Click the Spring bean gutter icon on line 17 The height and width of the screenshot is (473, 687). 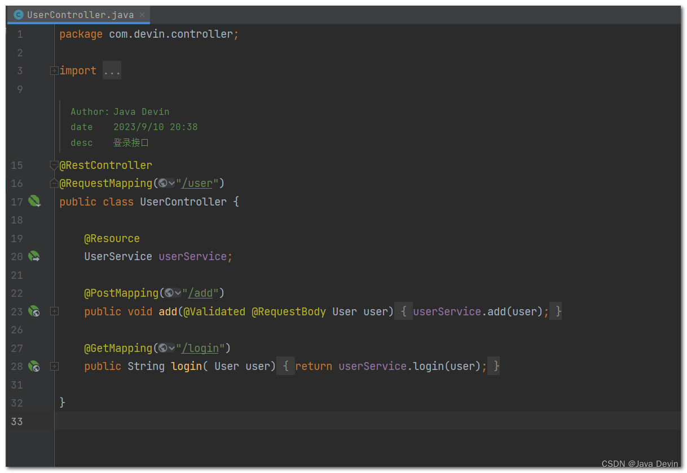coord(34,201)
